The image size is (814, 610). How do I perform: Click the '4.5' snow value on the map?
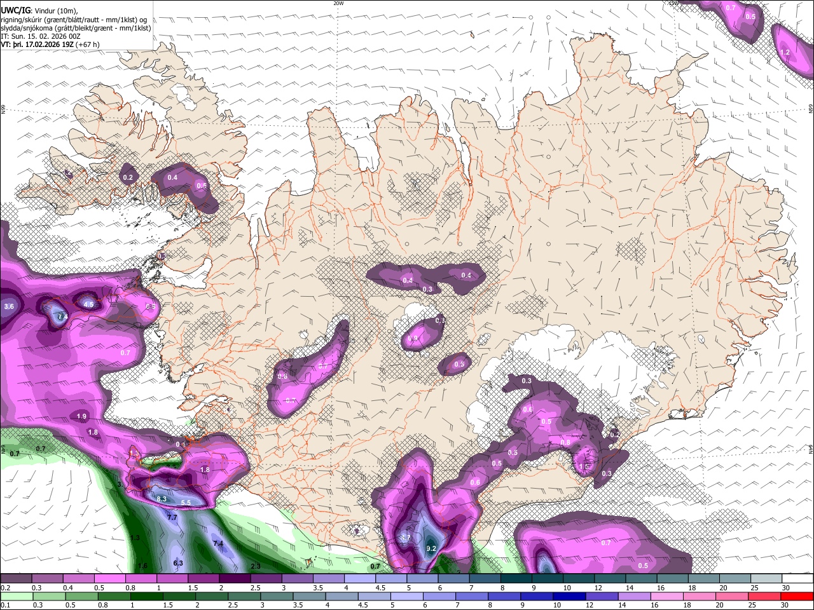[89, 304]
